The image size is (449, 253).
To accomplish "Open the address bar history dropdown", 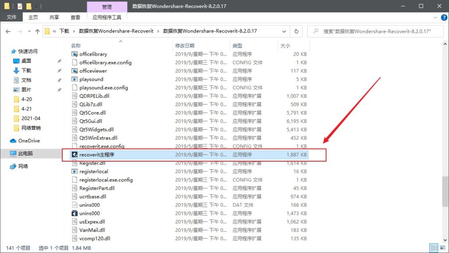I will (284, 31).
